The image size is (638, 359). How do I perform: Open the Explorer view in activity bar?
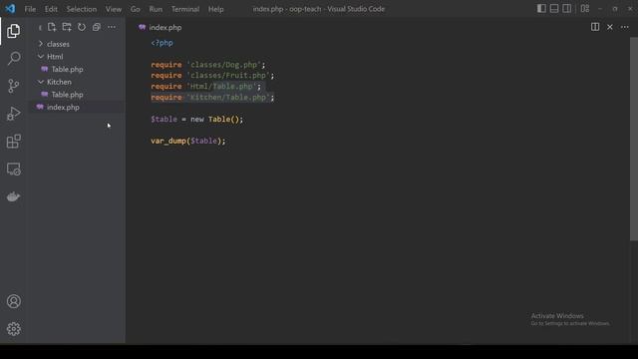tap(13, 31)
